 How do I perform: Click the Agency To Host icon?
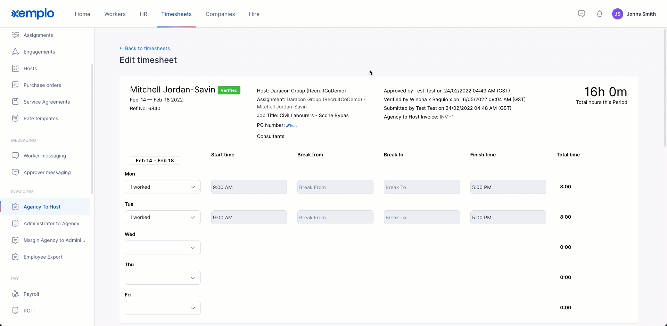[x=15, y=207]
